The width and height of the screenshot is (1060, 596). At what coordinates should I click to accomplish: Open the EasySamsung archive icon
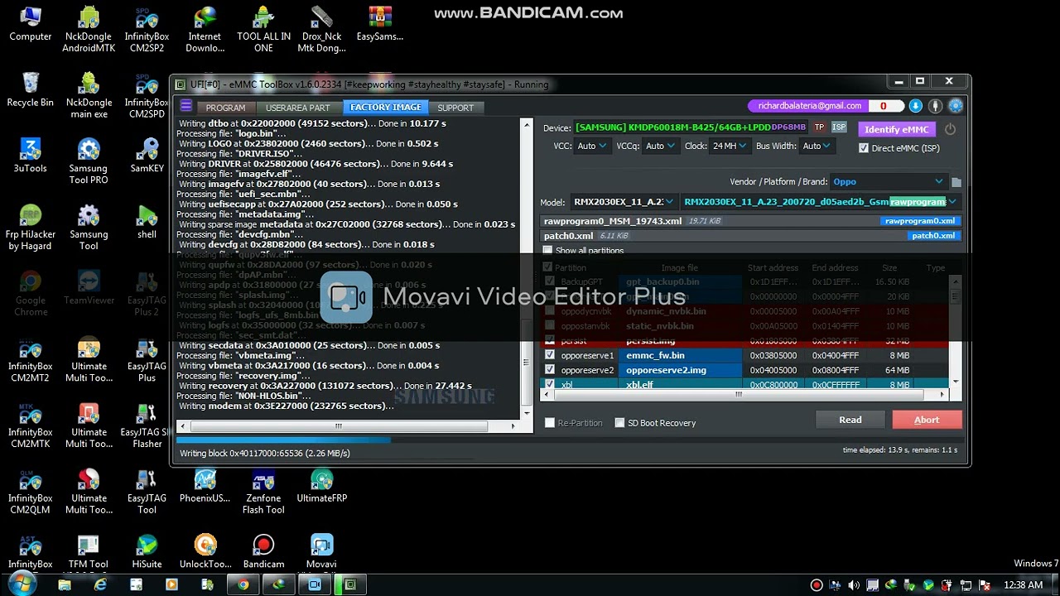pos(380,25)
